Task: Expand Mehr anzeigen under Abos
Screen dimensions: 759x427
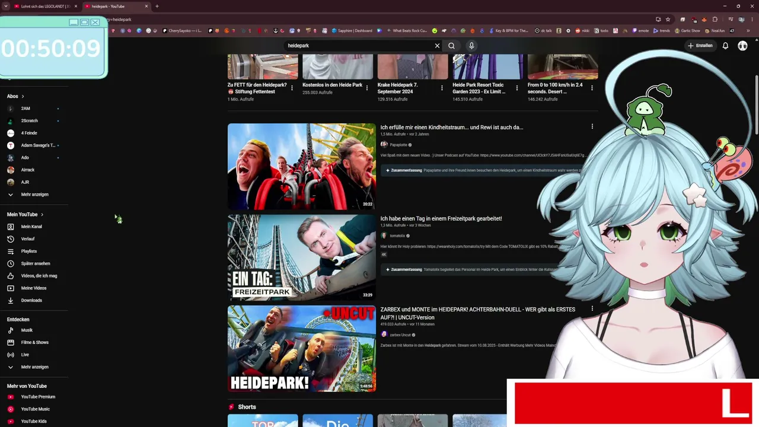Action: pyautogui.click(x=28, y=195)
